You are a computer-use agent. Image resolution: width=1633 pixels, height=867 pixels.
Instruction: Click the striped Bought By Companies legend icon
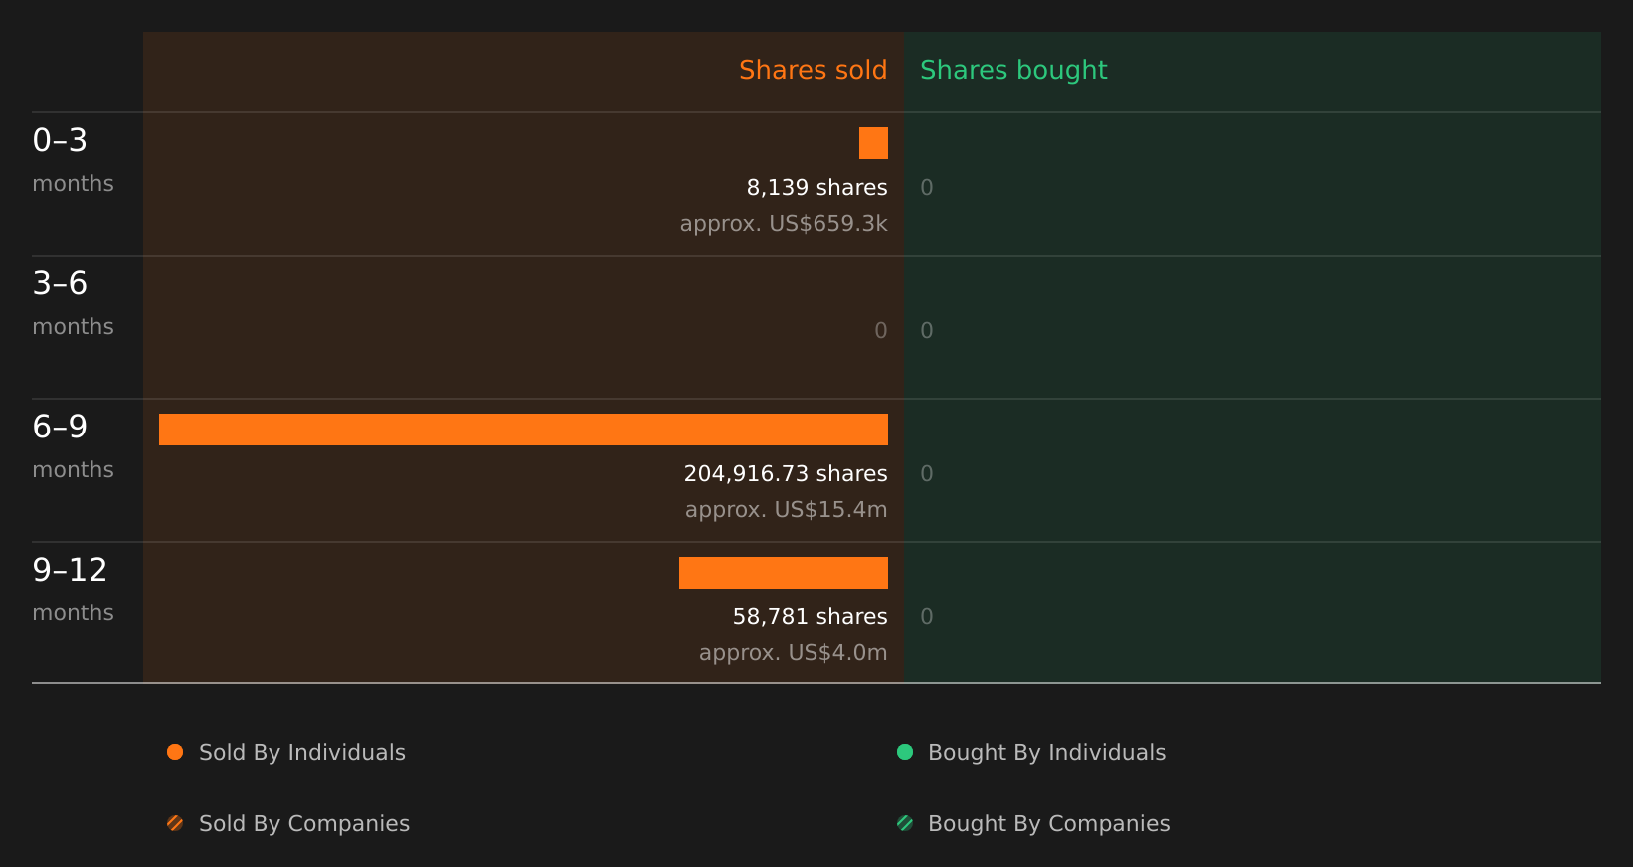pyautogui.click(x=905, y=823)
